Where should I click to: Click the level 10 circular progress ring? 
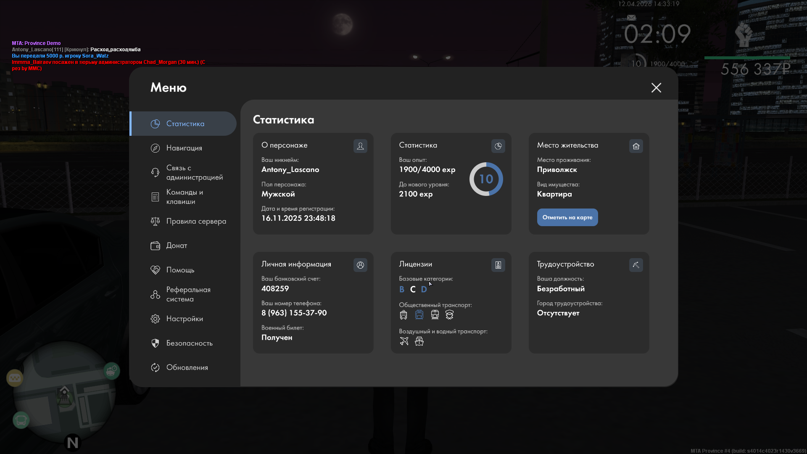click(486, 179)
